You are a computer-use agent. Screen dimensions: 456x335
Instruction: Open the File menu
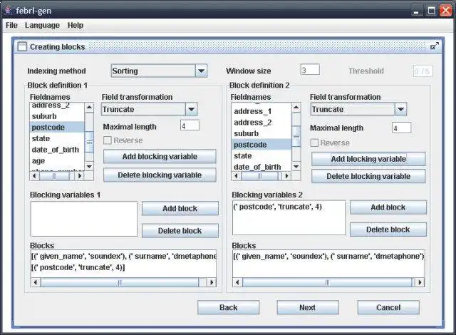11,25
